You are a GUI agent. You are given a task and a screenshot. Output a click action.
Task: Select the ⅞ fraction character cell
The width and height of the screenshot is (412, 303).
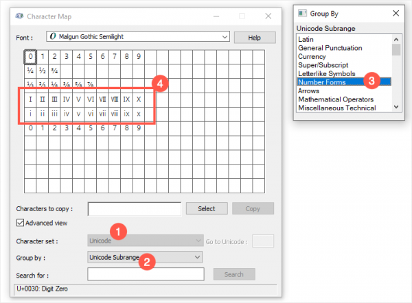tap(91, 84)
